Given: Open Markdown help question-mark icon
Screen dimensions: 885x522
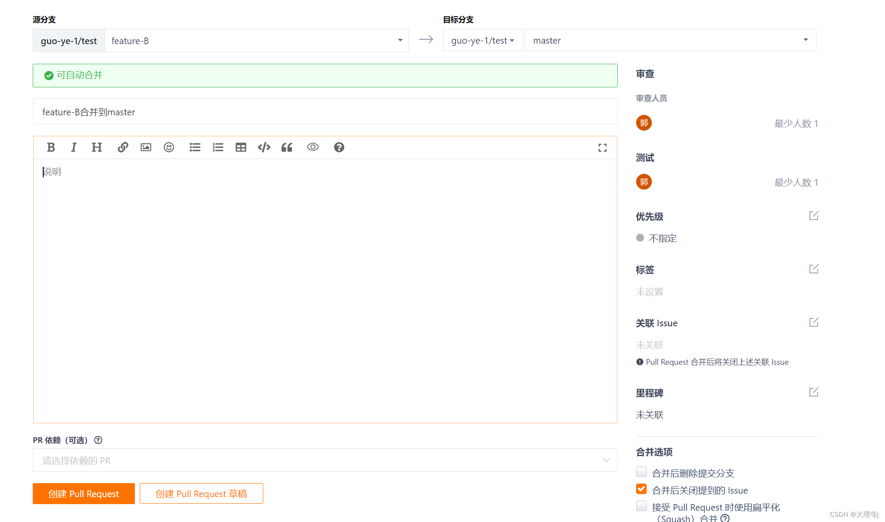Looking at the screenshot, I should 339,148.
